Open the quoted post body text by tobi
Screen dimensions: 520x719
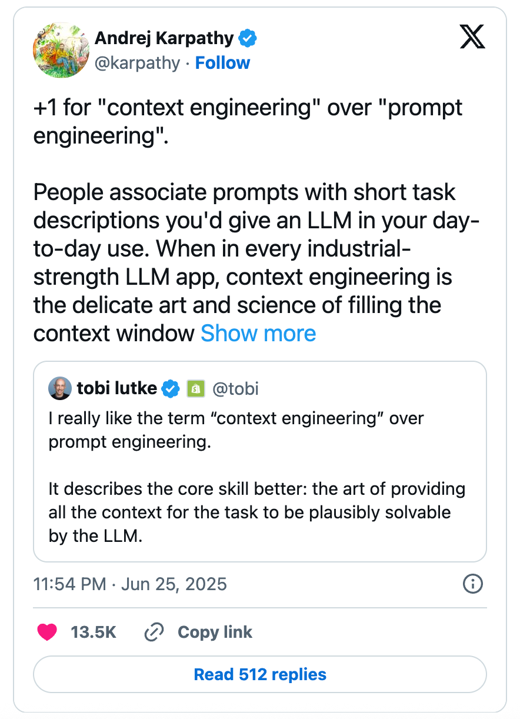[x=257, y=477]
